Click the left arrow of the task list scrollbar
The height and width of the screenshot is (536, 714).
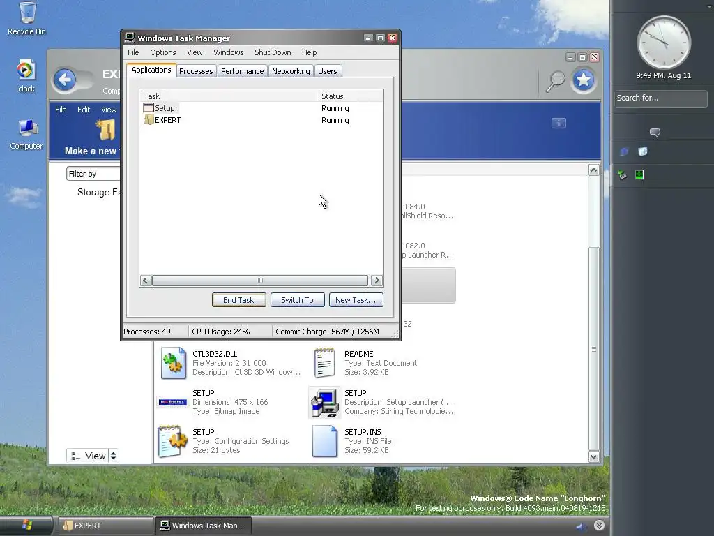146,281
